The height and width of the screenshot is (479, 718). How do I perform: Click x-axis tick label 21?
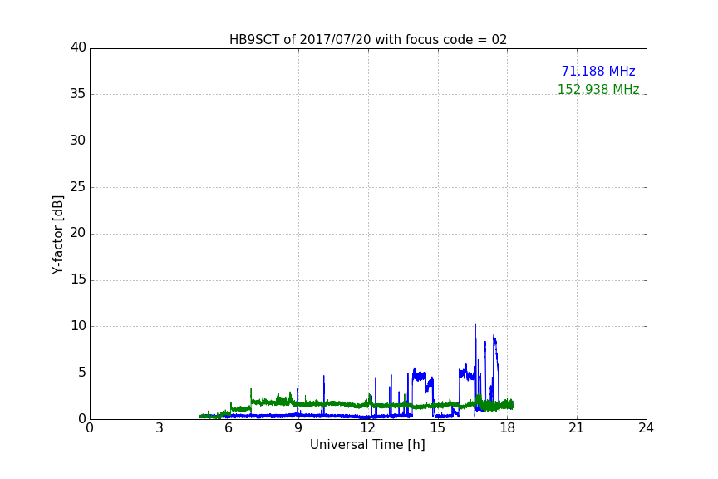click(577, 428)
